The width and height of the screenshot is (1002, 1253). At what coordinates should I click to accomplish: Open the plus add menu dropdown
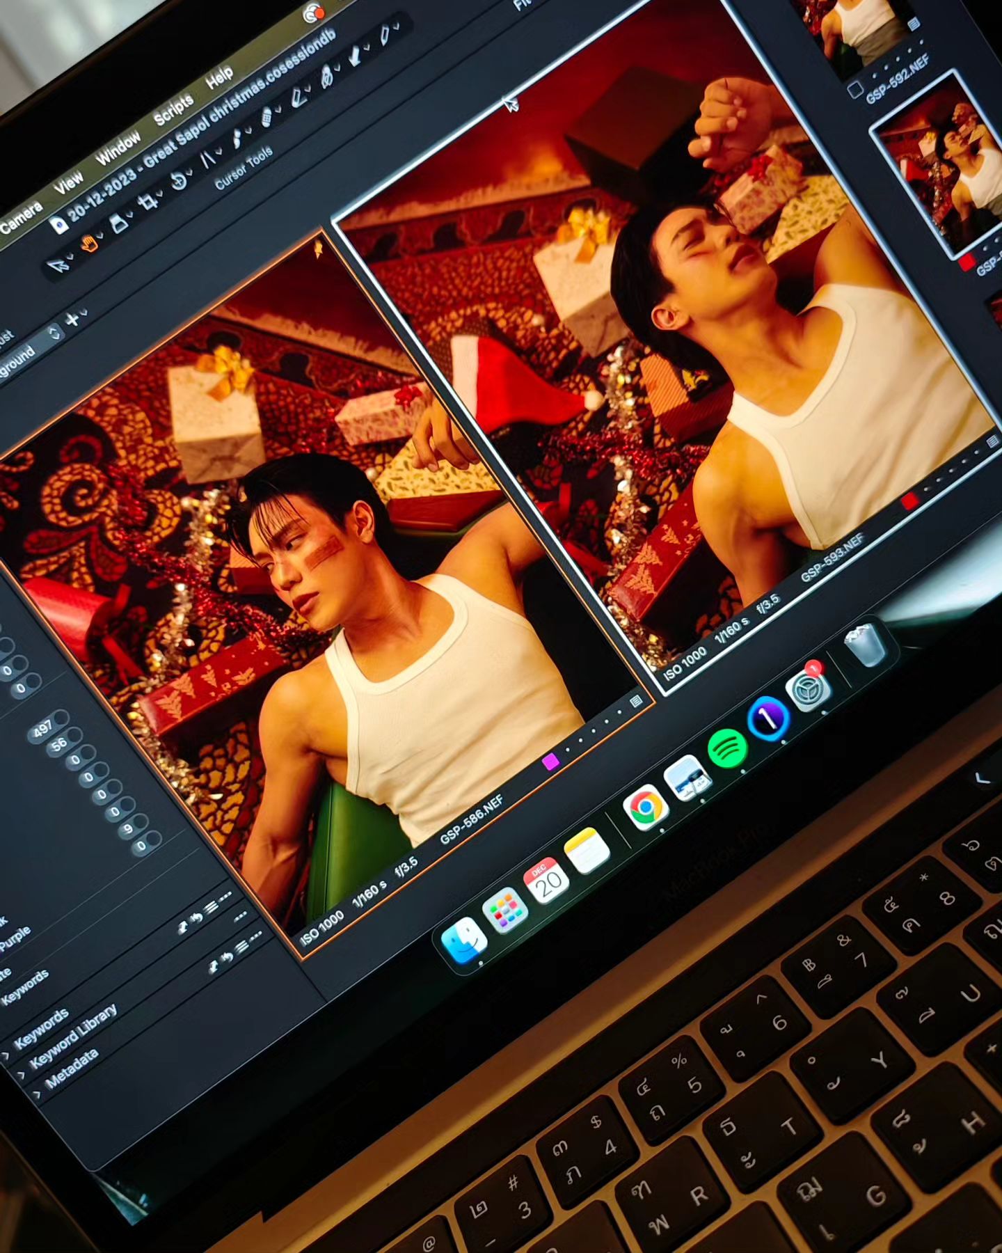[75, 318]
